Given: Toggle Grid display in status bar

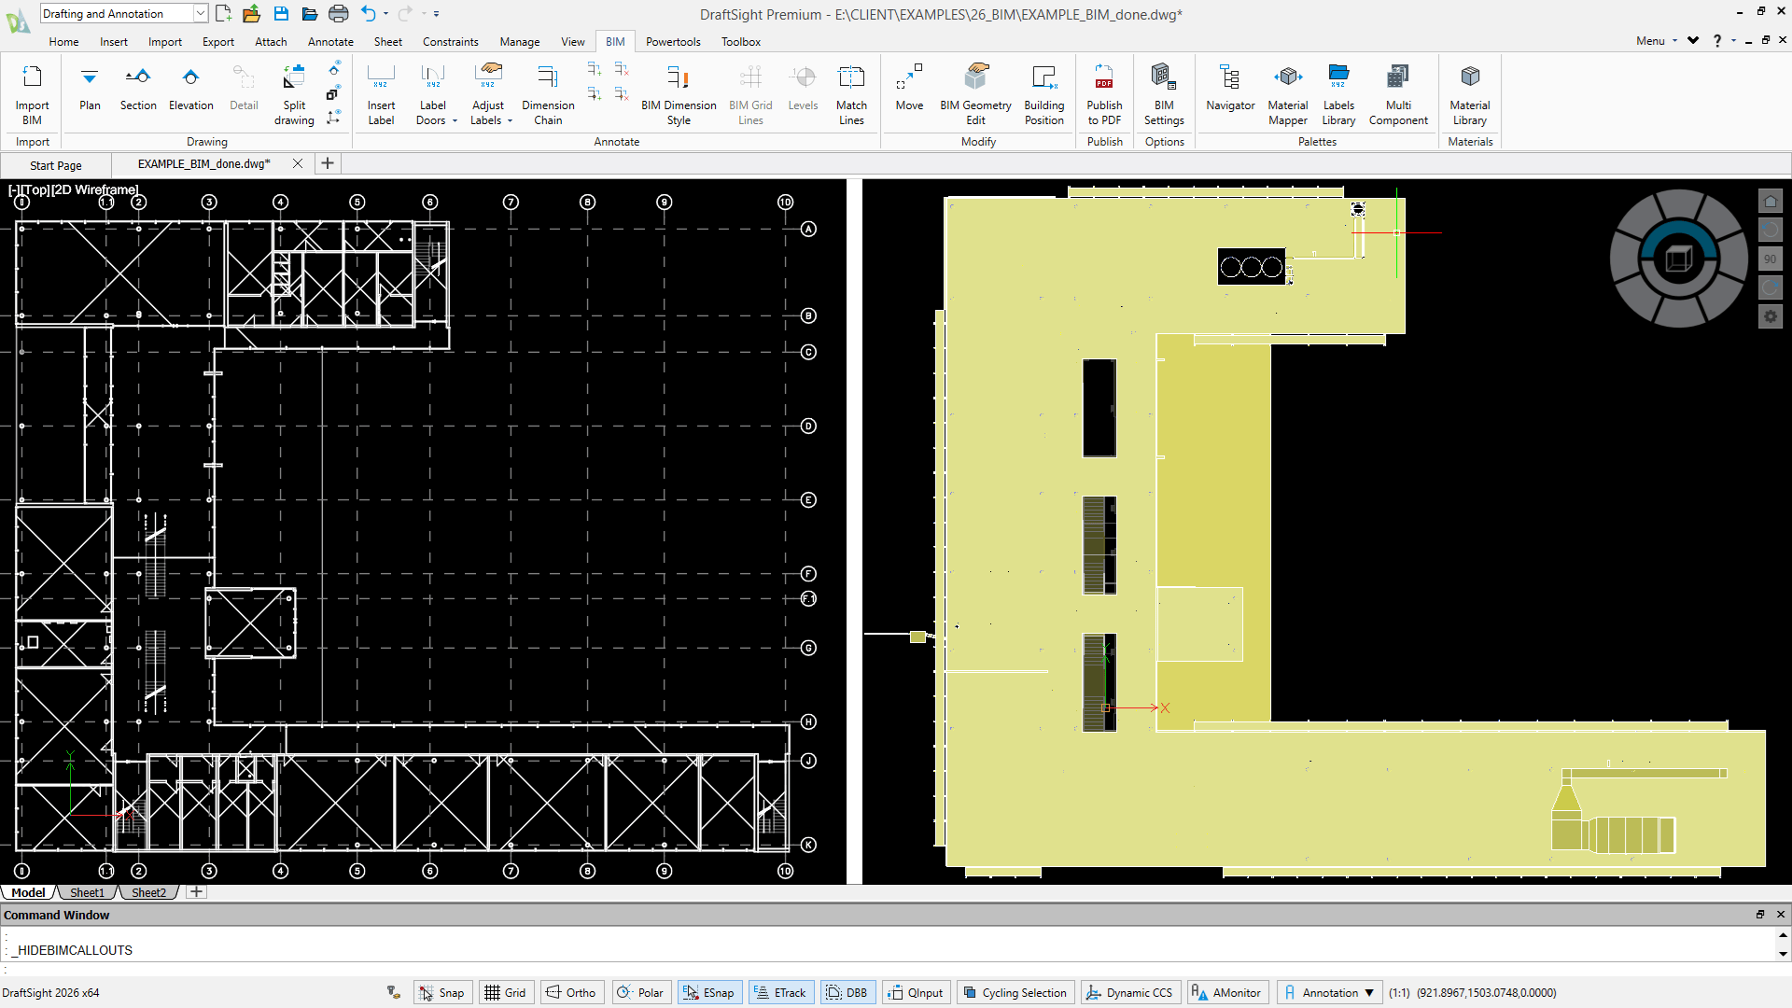Looking at the screenshot, I should click(x=506, y=992).
